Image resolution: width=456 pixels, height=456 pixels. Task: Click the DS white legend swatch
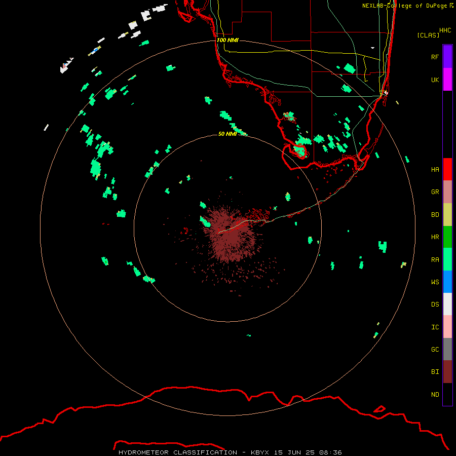pyautogui.click(x=447, y=304)
